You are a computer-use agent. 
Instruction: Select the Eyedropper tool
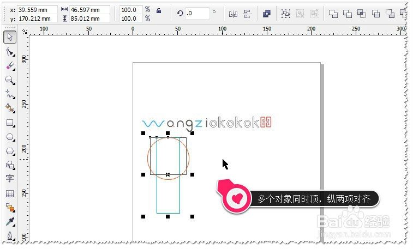10,222
